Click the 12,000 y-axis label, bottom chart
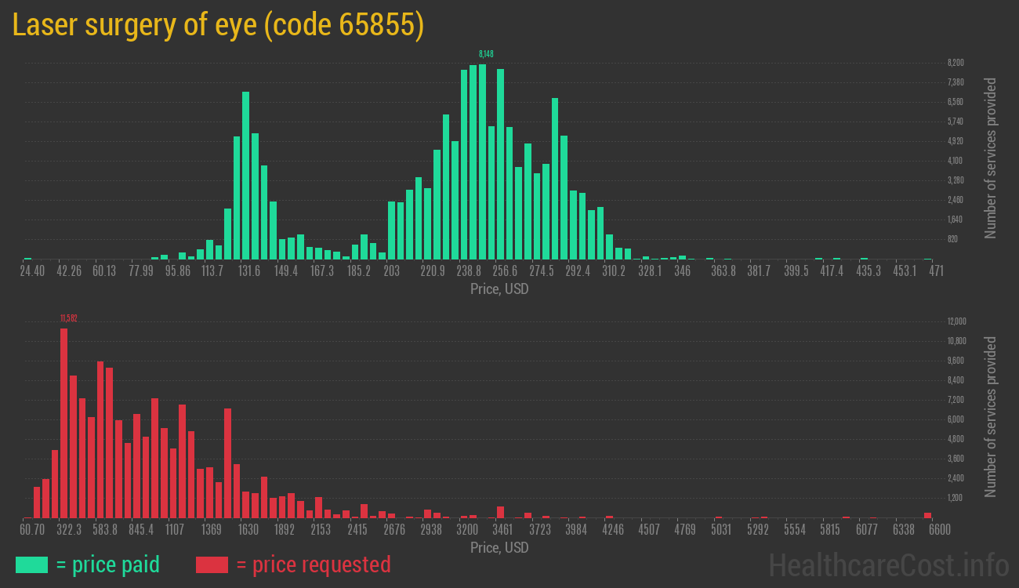Image resolution: width=1019 pixels, height=588 pixels. pyautogui.click(x=956, y=321)
